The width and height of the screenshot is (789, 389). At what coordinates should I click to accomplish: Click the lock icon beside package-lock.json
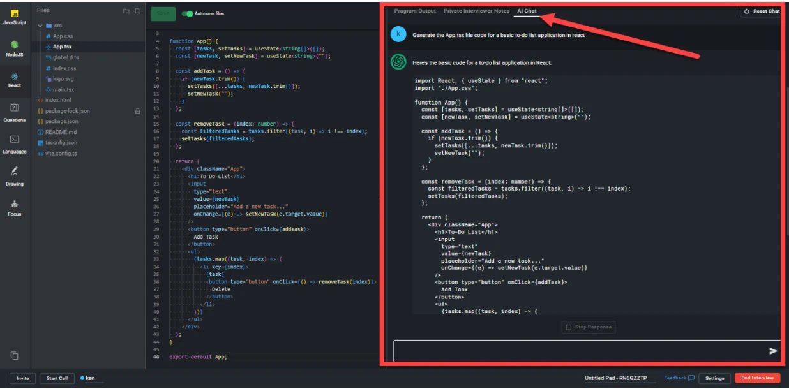coord(137,111)
